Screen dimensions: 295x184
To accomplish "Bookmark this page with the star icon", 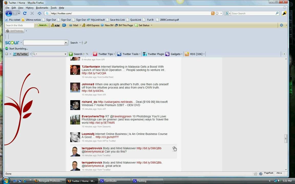I will click(217, 13).
